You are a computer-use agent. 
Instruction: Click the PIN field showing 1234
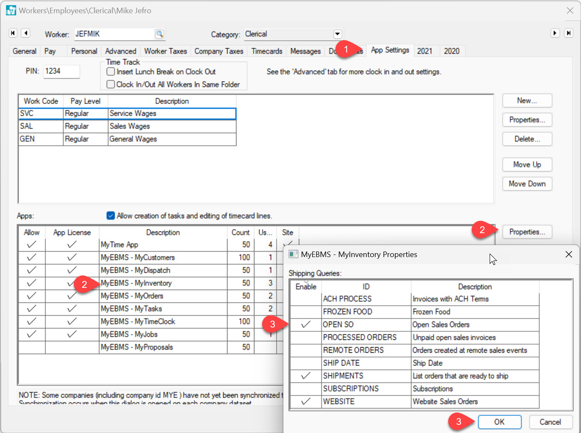(61, 71)
